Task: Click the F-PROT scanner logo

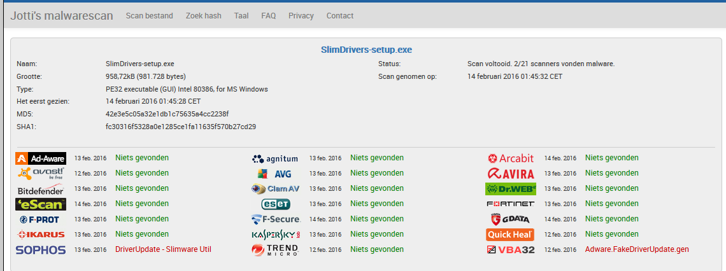Action: pos(40,219)
